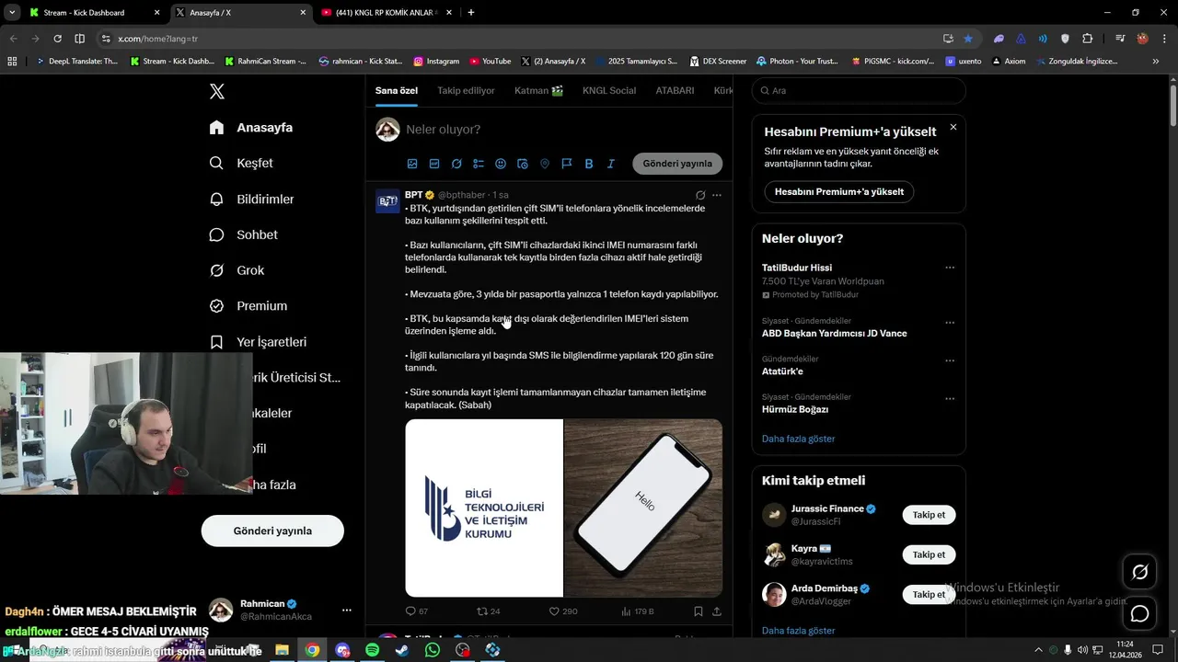Open more options on BPT post
Screen dimensions: 1178x662
tap(717, 195)
